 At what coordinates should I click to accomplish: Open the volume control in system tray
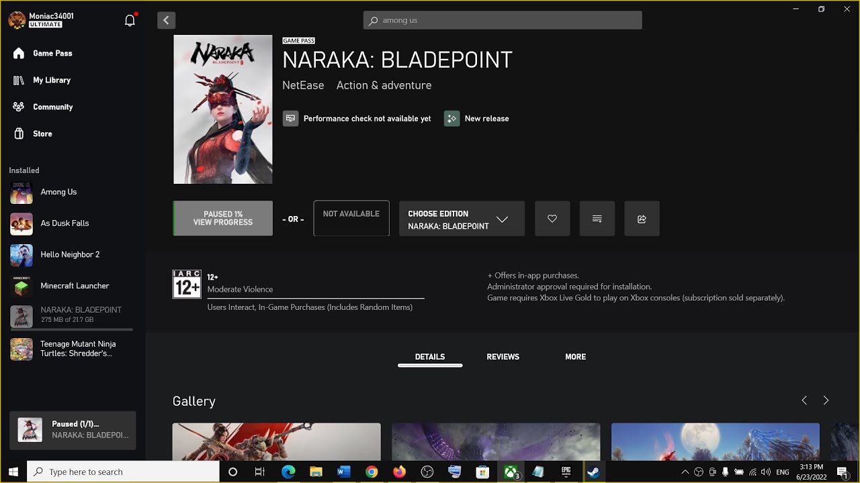[x=766, y=472]
